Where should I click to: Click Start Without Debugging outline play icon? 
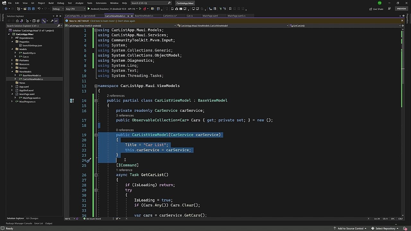[x=140, y=9]
